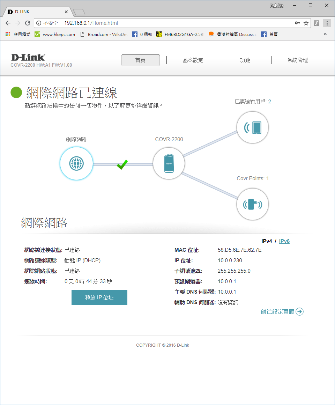This screenshot has height=405, width=335.
Task: Click the COVR-2200 HW:A1 FW:V1.00 text
Action: 41,65
